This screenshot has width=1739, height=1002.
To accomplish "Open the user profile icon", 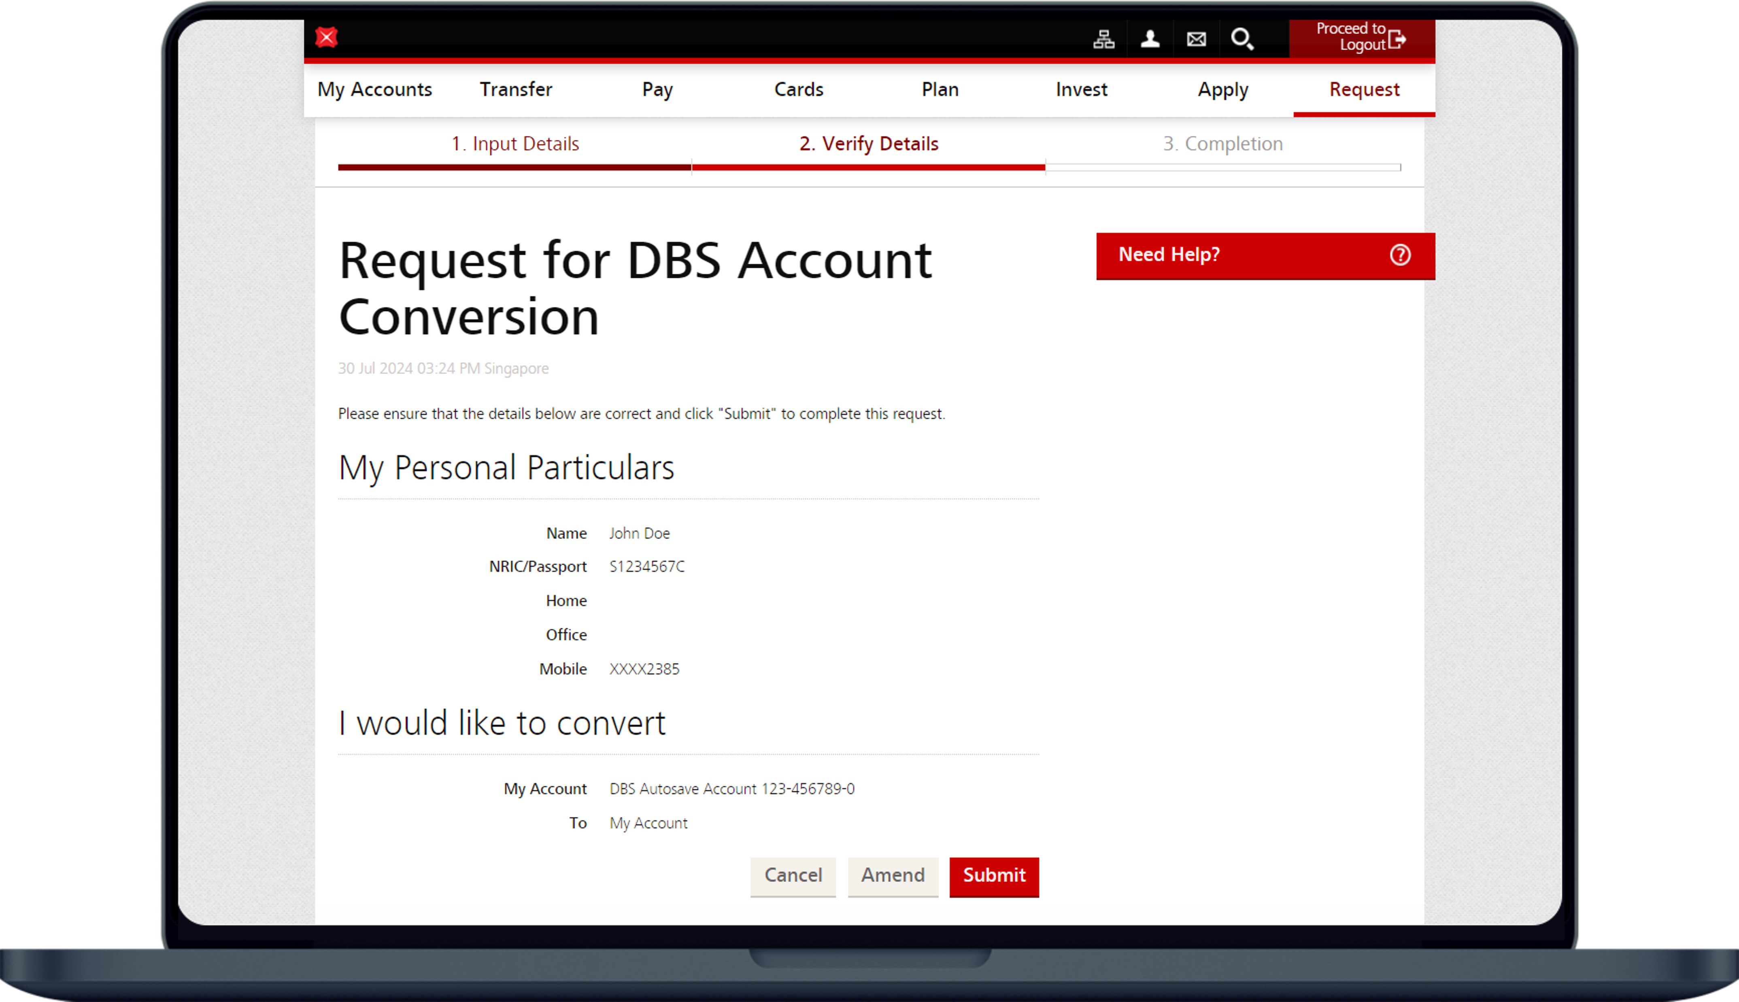I will click(1150, 39).
